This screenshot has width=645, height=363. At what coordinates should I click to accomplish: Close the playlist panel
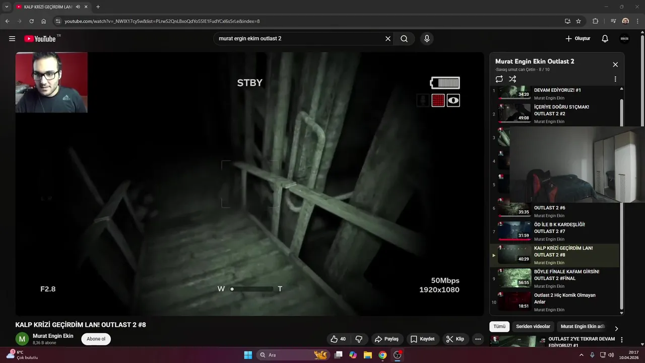[615, 65]
